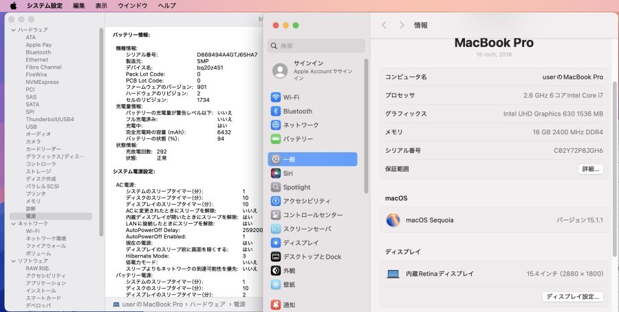The image size is (619, 312).
Task: Click the 一般 gear icon
Action: 276,159
